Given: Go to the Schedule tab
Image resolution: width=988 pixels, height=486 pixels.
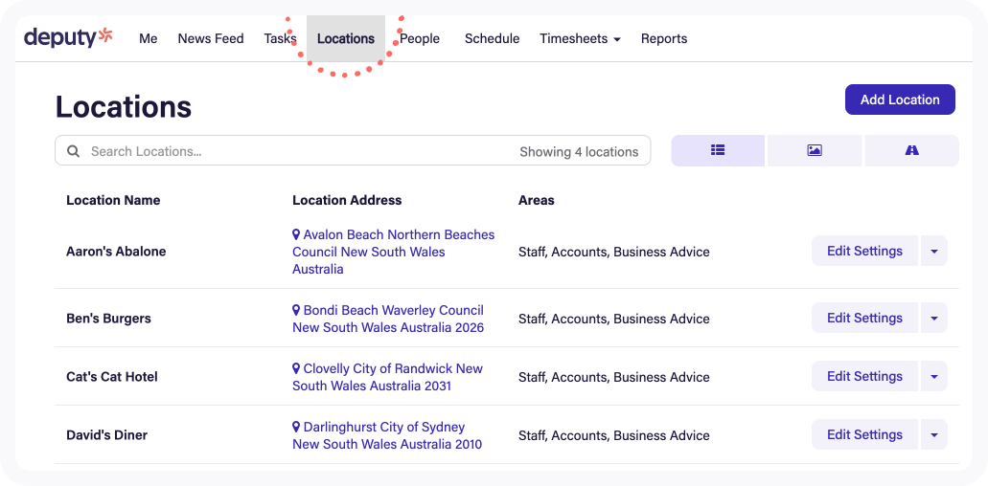Looking at the screenshot, I should 493,38.
